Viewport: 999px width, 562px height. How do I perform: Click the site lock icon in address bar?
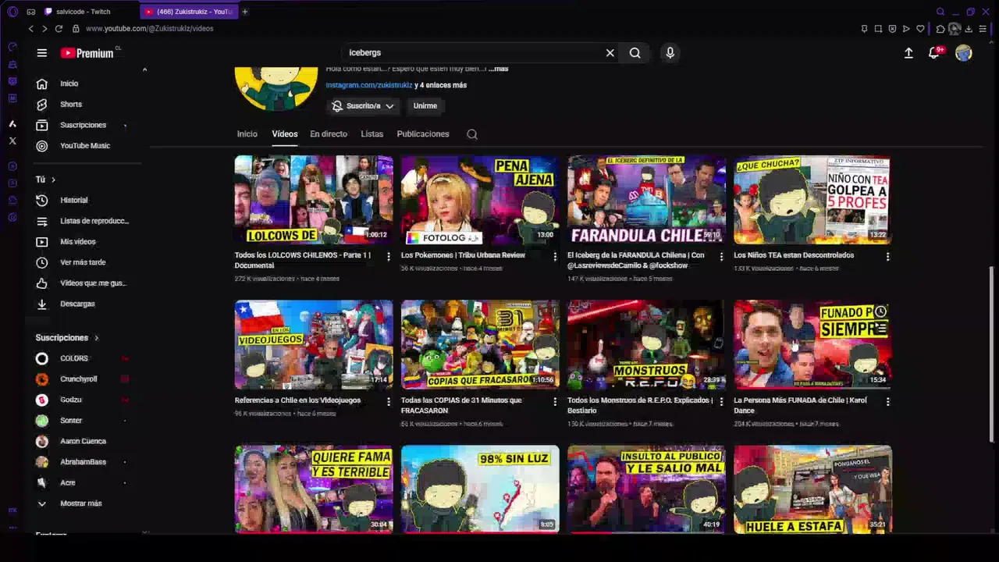pyautogui.click(x=76, y=29)
